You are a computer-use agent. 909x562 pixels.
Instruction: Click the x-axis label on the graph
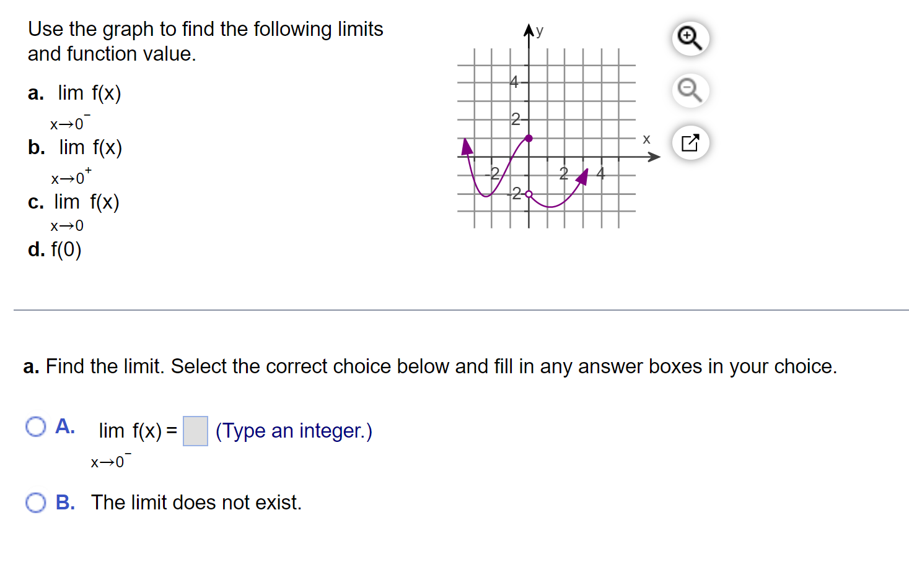coord(646,139)
